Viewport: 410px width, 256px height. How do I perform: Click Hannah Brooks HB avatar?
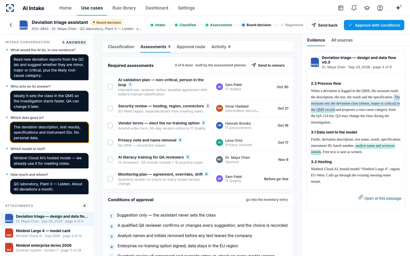(x=219, y=125)
